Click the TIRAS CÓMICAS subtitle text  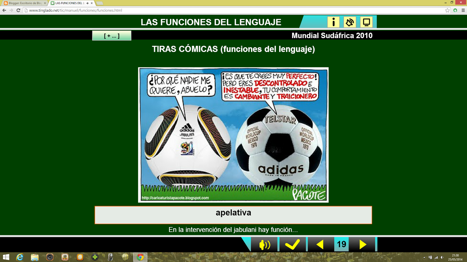[x=233, y=49]
